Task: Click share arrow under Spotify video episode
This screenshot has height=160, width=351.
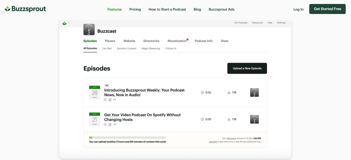Action: (x=115, y=124)
